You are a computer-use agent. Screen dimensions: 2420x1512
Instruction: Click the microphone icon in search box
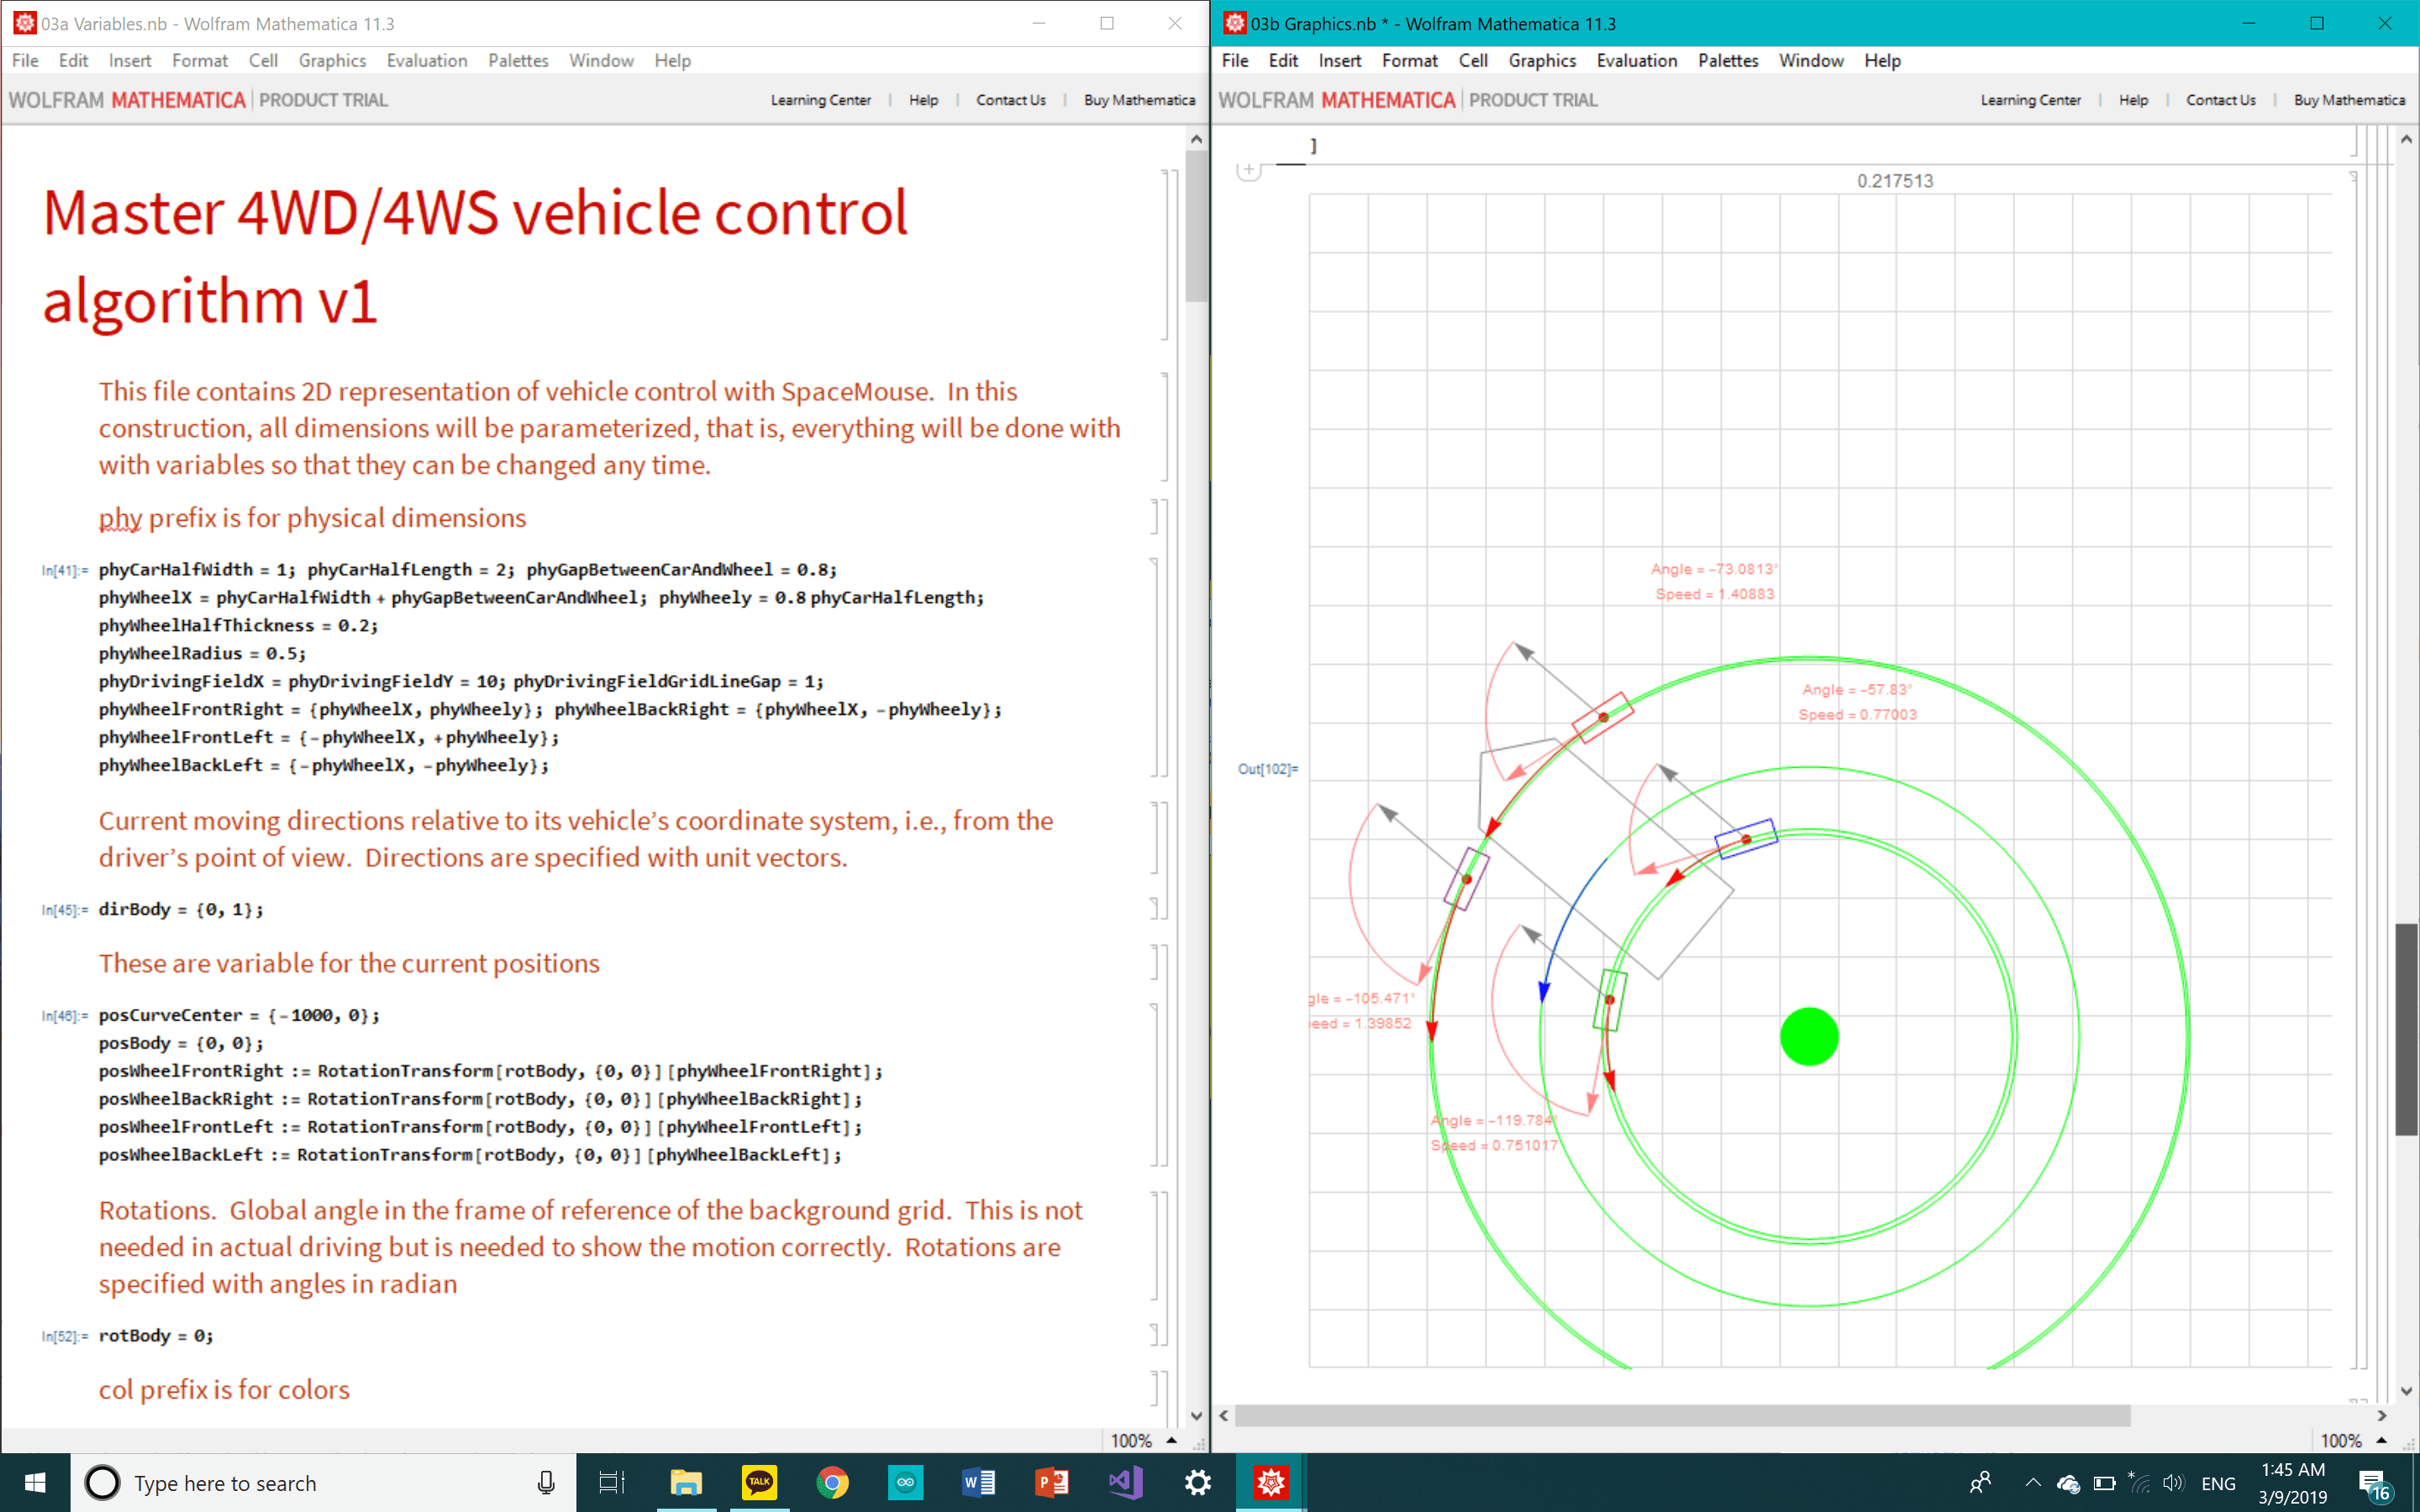(546, 1483)
